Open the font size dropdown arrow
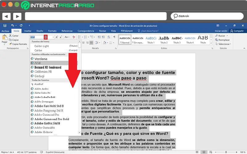 53,37
